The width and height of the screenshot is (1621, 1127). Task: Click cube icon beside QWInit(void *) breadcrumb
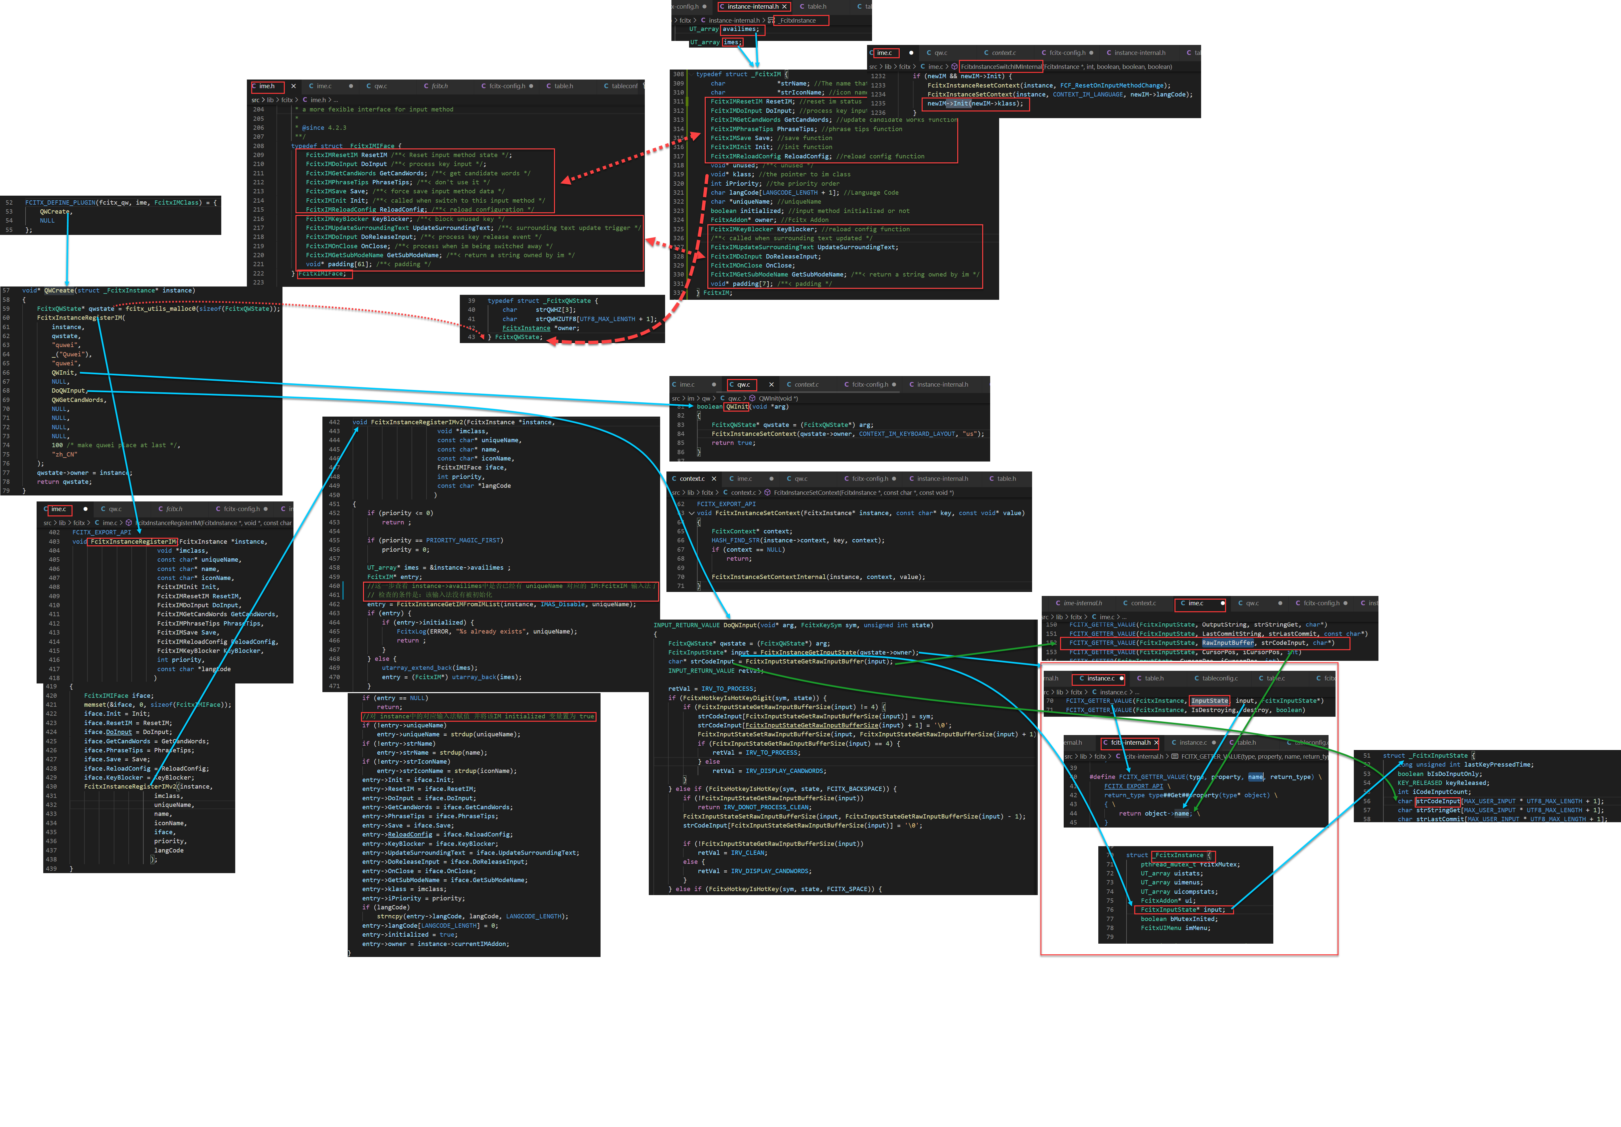752,399
